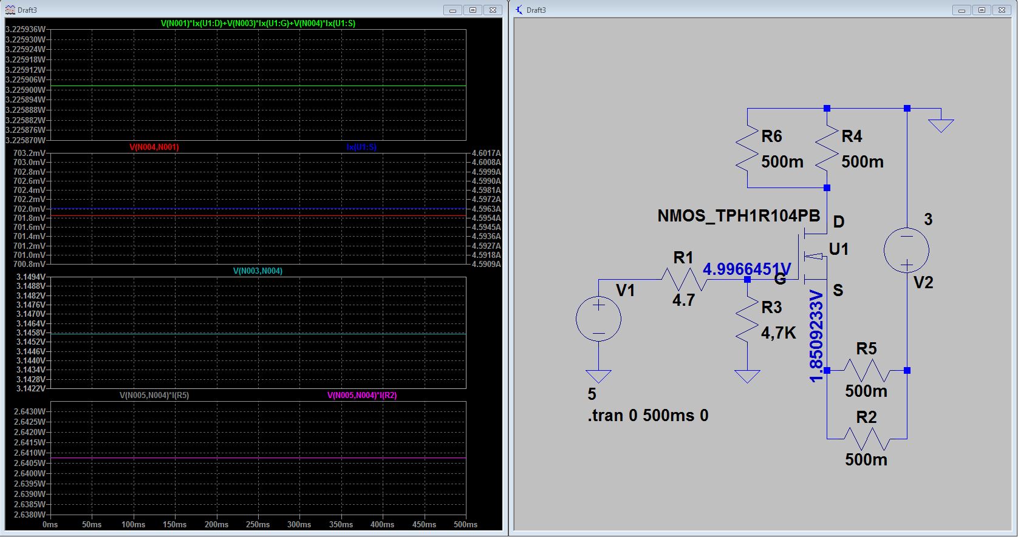Click the 250ms time axis label
The width and height of the screenshot is (1018, 537).
coord(258,524)
